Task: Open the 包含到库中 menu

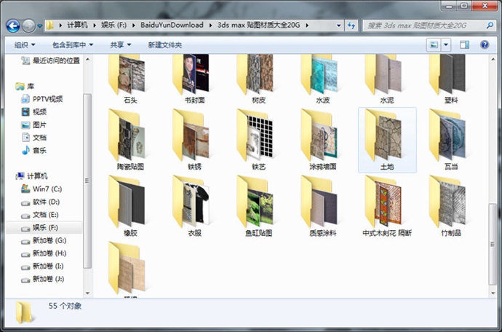Action: coord(73,45)
